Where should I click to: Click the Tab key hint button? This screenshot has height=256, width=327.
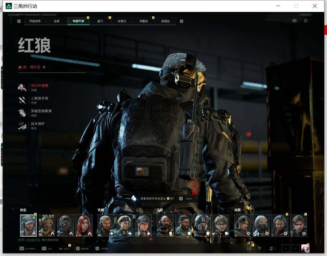pos(28,248)
